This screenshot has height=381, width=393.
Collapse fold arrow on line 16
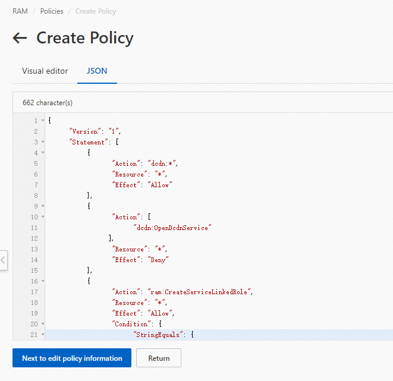click(x=43, y=281)
